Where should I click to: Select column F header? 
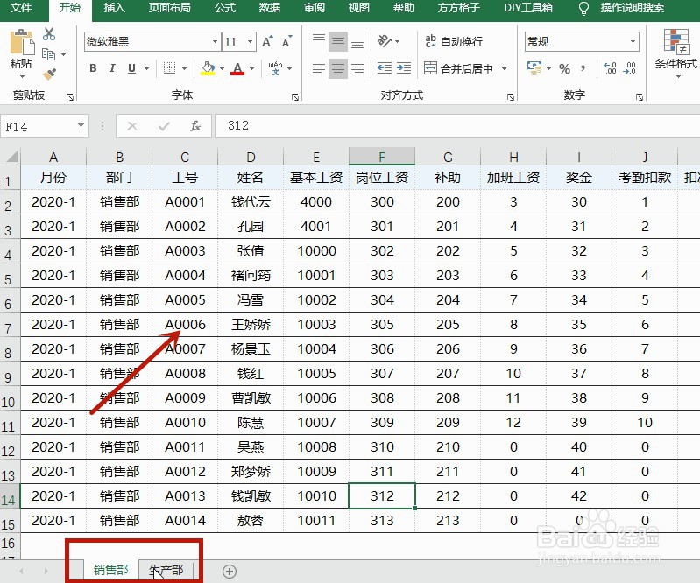pyautogui.click(x=382, y=157)
